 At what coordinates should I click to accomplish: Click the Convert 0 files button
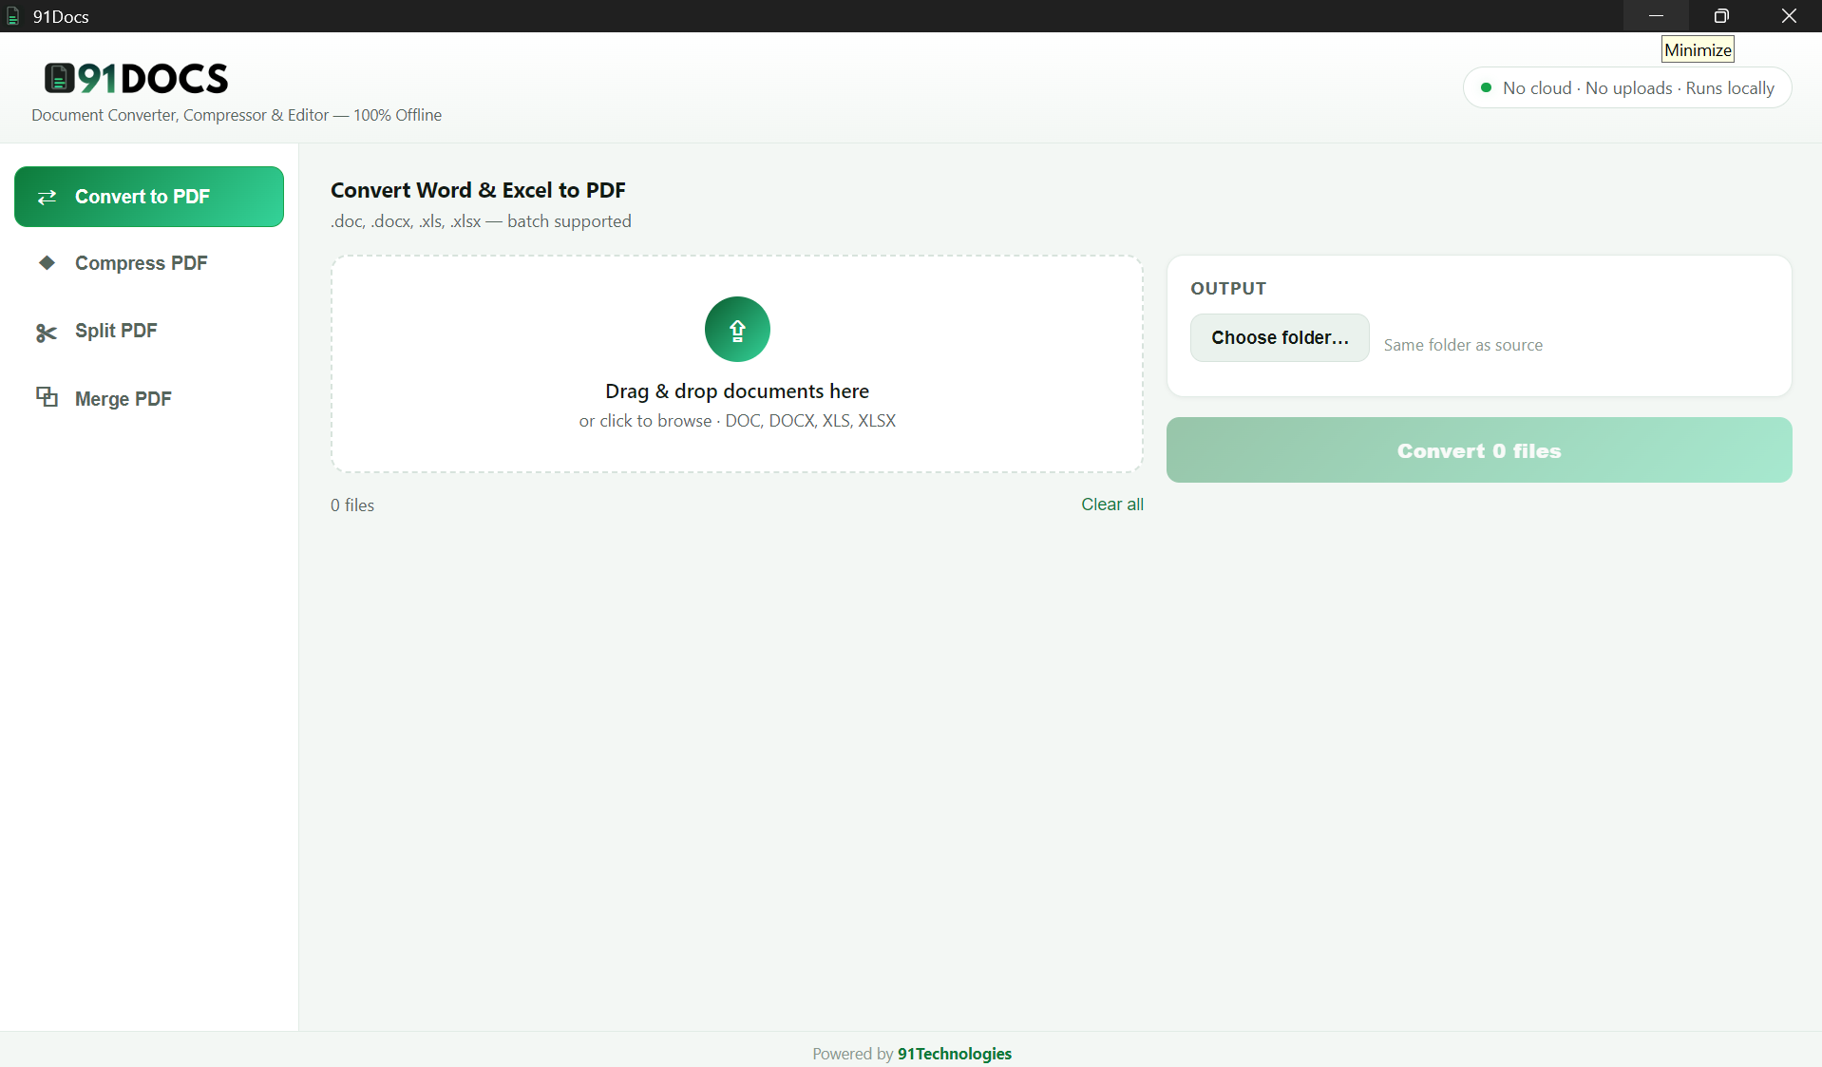click(1479, 450)
